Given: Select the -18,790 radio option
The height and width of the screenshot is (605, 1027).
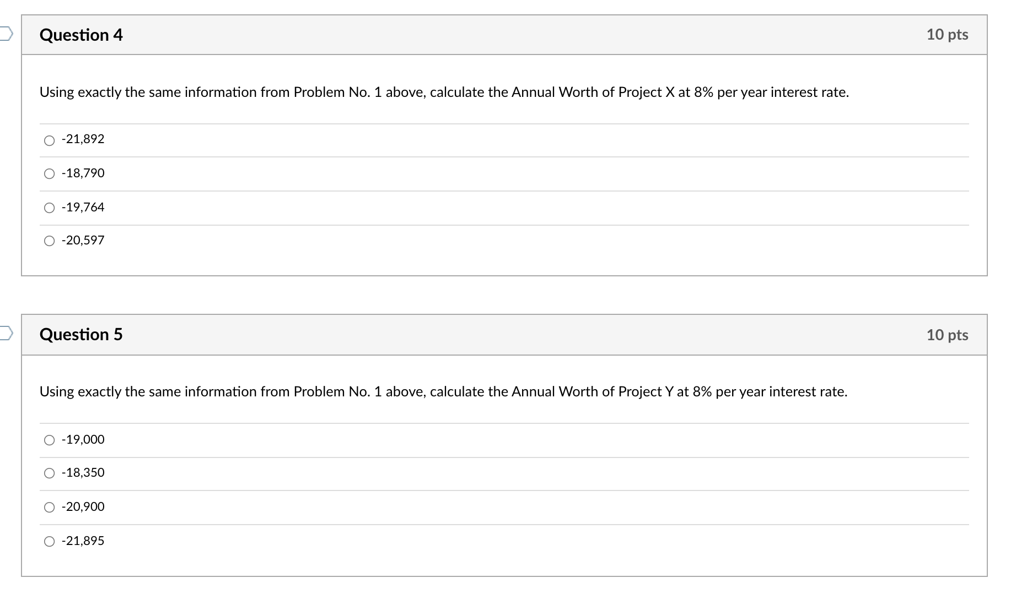Looking at the screenshot, I should pyautogui.click(x=50, y=173).
